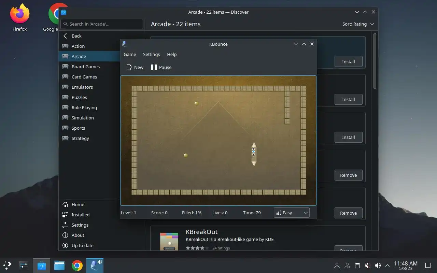Select Emulators category
Image resolution: width=437 pixels, height=273 pixels.
coord(90,87)
